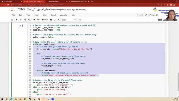Click 'The TV is too cheap.' line
This screenshot has width=179, height=101.
click(x=53, y=90)
